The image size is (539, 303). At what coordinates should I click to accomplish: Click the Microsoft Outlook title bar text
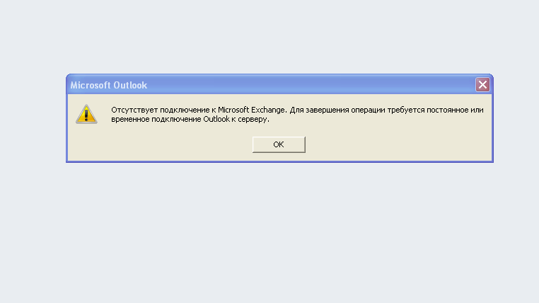[109, 85]
